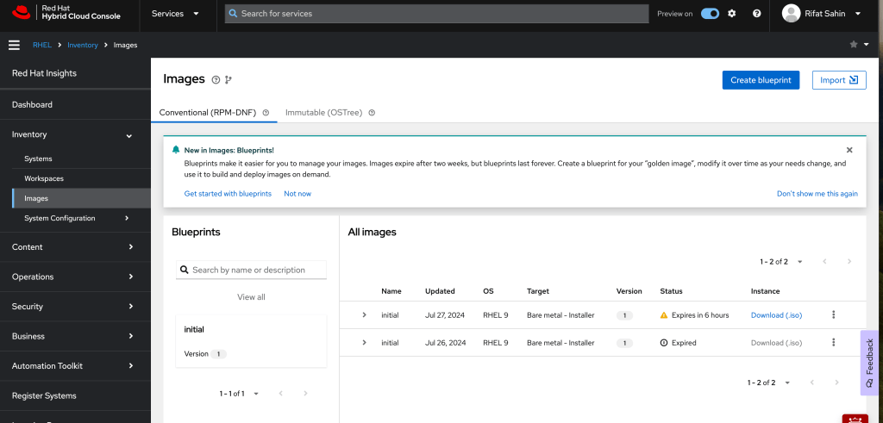Image resolution: width=883 pixels, height=423 pixels.
Task: Toggle the Preview on switch
Action: coord(711,14)
